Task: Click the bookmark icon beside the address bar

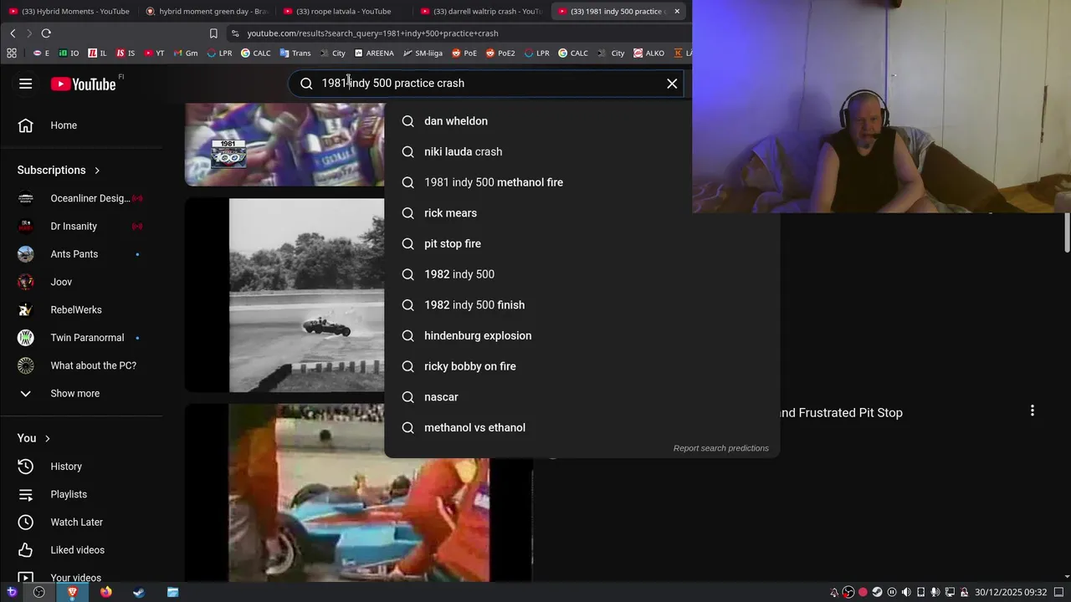Action: coord(213,33)
